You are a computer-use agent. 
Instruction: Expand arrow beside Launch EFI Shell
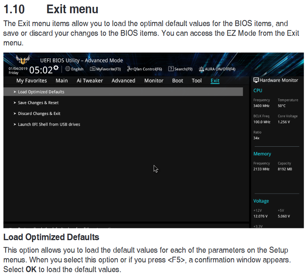pos(15,124)
